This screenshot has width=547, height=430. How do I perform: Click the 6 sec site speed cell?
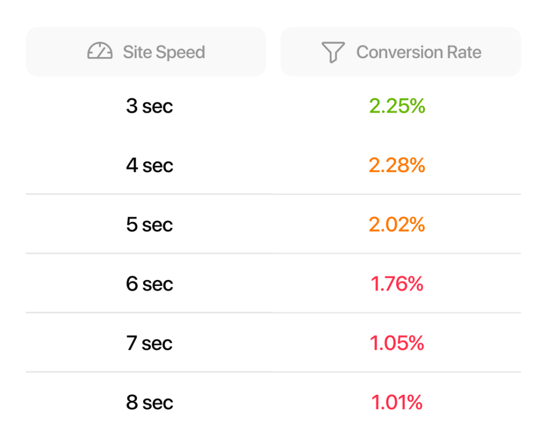click(150, 284)
